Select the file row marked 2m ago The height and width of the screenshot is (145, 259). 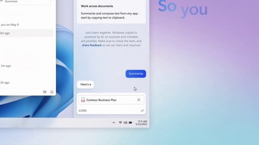pos(26,33)
